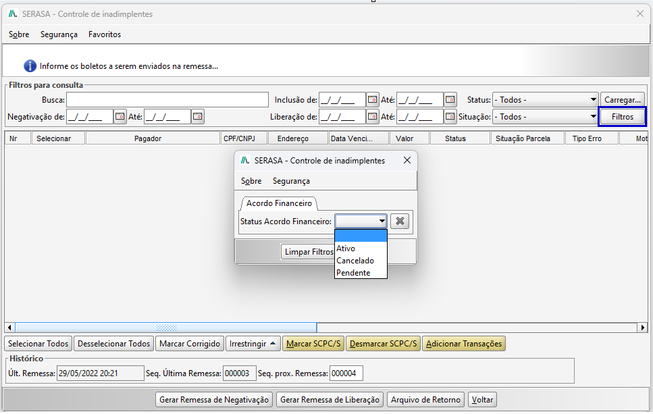Click Adicionar Transações button

point(464,344)
